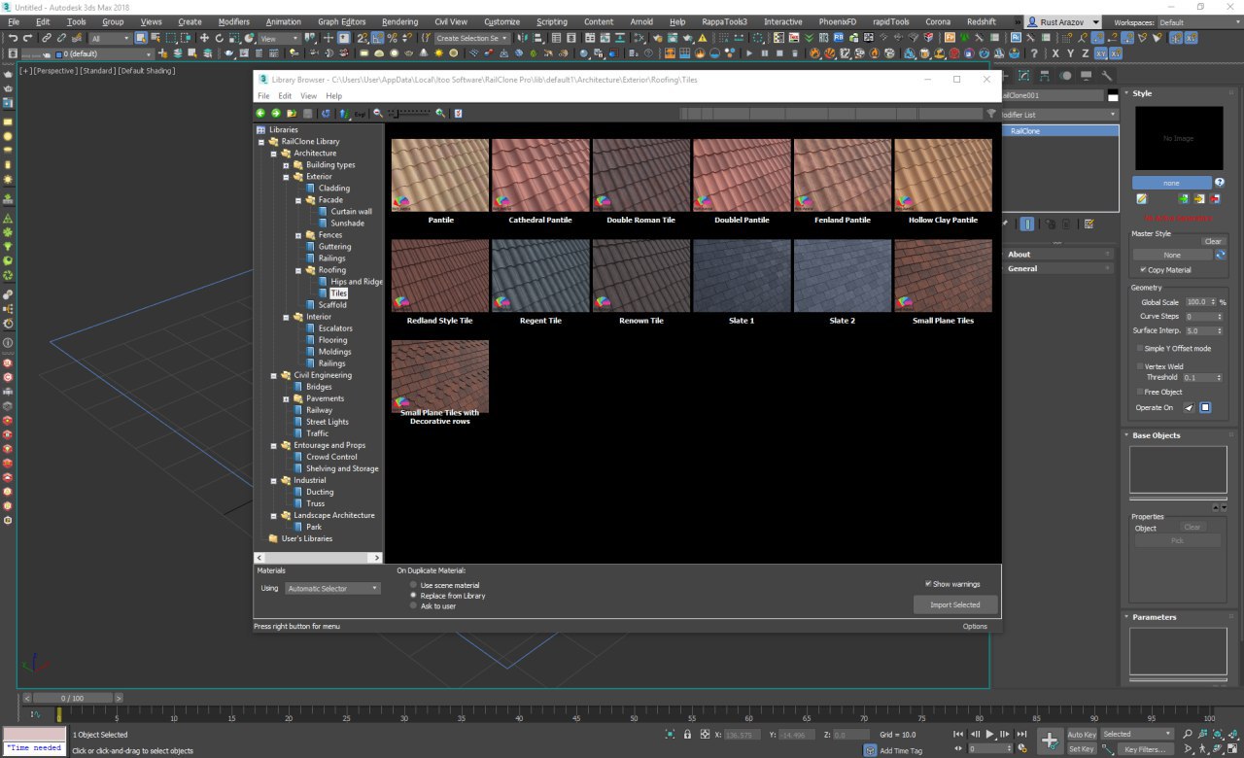Open the Corona menu
The width and height of the screenshot is (1244, 758).
point(938,21)
